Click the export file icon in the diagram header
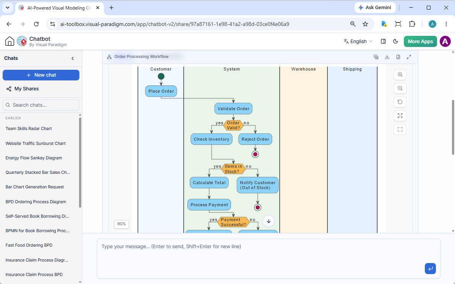This screenshot has width=455, height=284. pos(398,57)
